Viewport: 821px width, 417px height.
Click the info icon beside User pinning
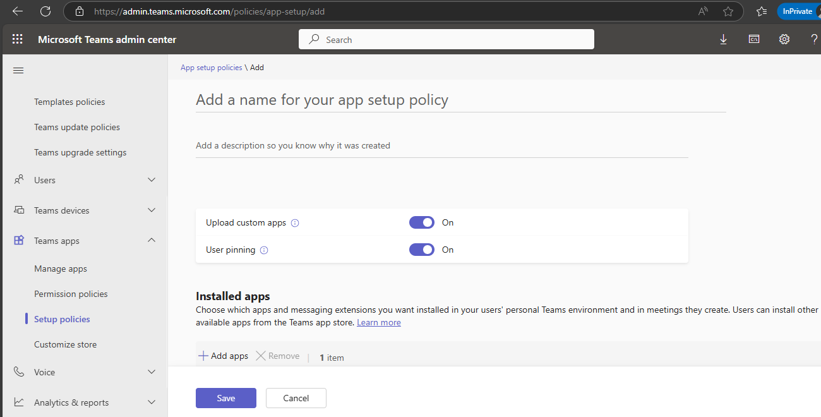click(264, 250)
